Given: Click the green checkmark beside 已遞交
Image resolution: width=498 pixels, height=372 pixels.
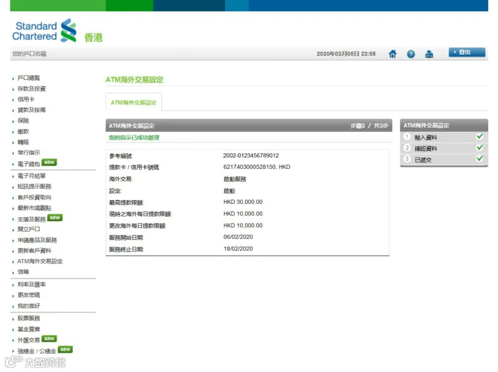Looking at the screenshot, I should tap(479, 158).
